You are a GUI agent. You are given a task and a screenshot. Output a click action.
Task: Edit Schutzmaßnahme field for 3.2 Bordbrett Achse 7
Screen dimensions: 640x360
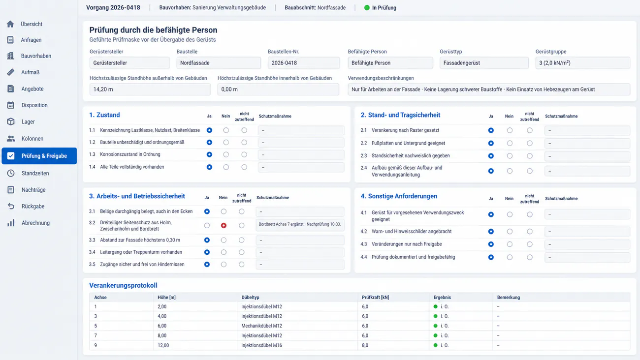pyautogui.click(x=300, y=225)
